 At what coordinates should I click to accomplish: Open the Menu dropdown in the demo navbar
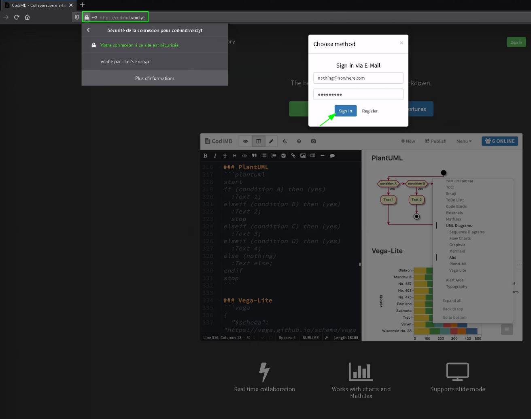pyautogui.click(x=464, y=141)
